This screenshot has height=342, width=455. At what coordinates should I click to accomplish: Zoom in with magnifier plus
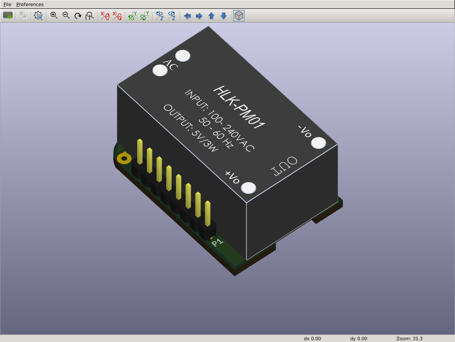point(54,16)
